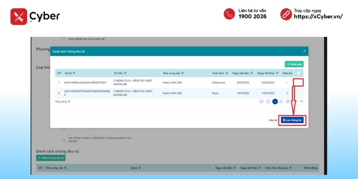Click the Webservice cell in row 1
The width and height of the screenshot is (358, 179).
click(218, 83)
